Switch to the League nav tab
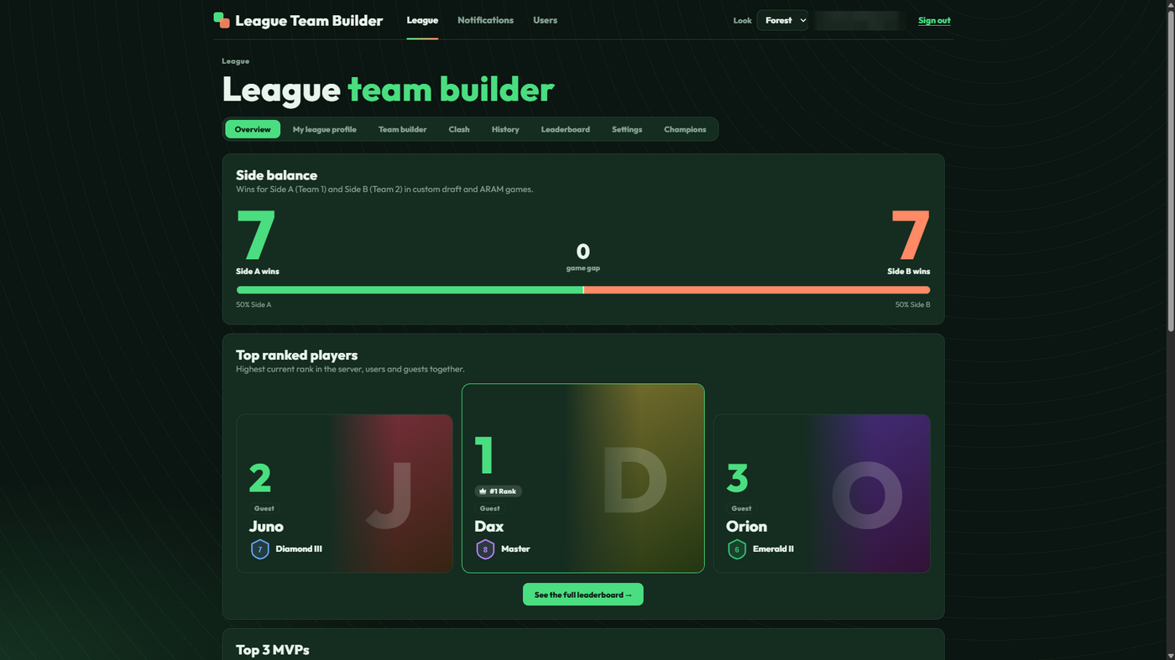1175x660 pixels. coord(422,20)
